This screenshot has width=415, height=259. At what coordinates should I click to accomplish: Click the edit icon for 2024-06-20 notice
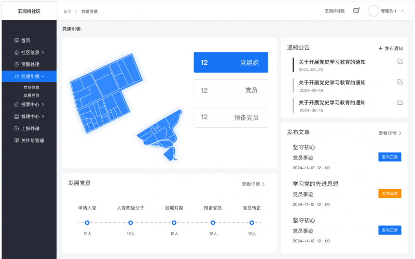(399, 61)
